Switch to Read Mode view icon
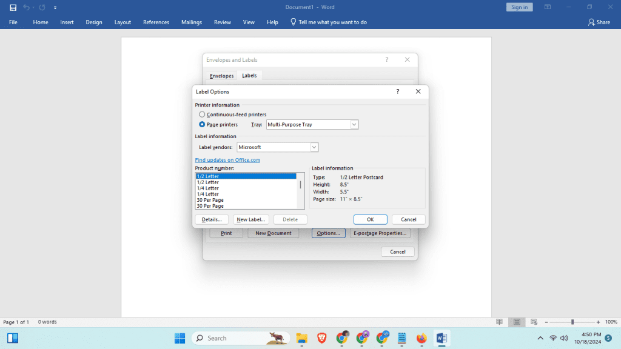This screenshot has width=621, height=349. point(500,322)
